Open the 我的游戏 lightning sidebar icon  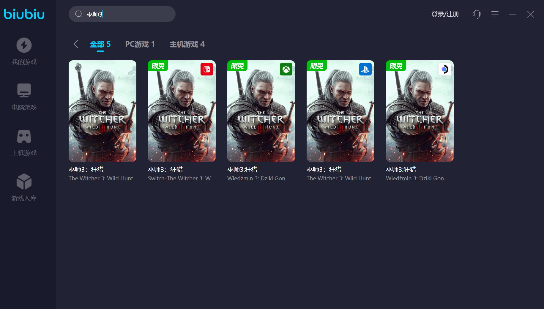click(x=24, y=45)
